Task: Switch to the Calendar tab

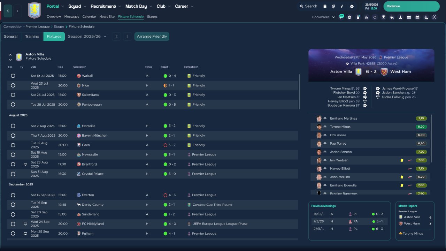Action: [89, 17]
